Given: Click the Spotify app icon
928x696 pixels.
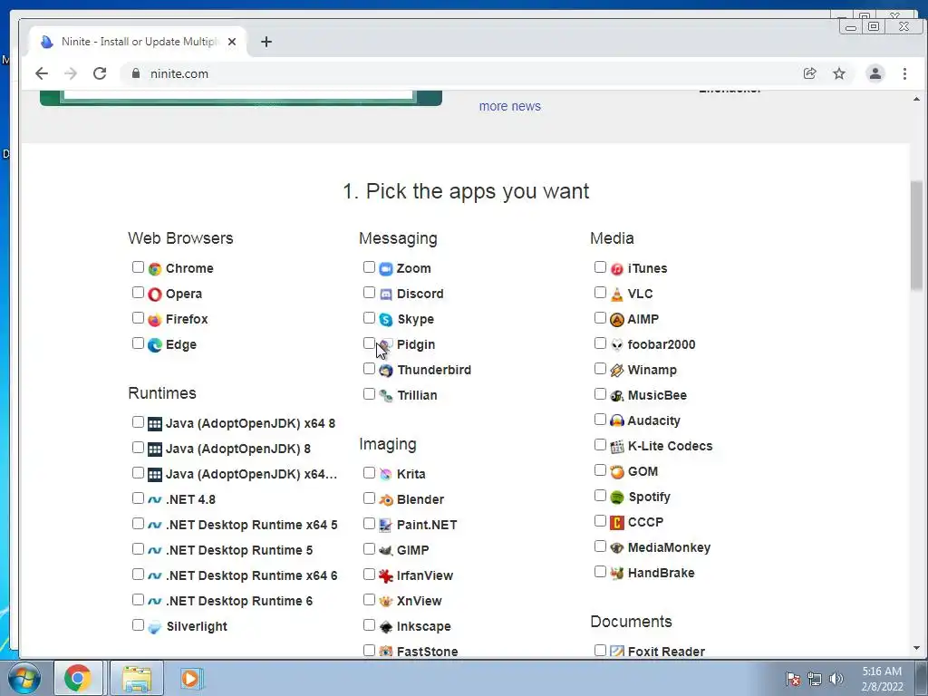Looking at the screenshot, I should 616,498.
